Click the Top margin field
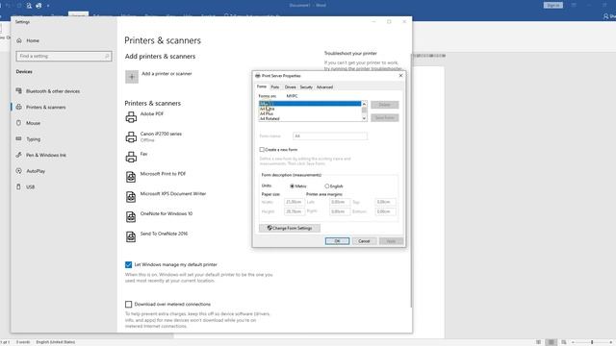The height and width of the screenshot is (346, 616). pos(385,202)
